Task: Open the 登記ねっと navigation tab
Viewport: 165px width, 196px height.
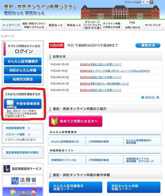Action: [x=56, y=25]
